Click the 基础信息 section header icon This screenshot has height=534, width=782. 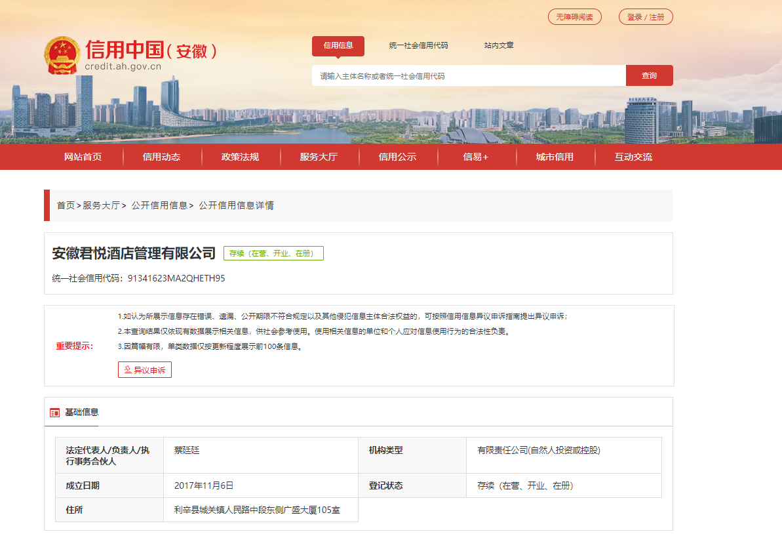click(x=54, y=411)
